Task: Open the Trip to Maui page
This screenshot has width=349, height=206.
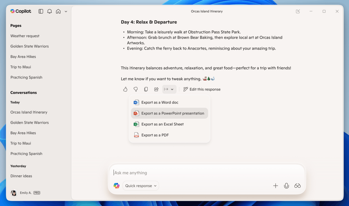Action: (x=21, y=67)
